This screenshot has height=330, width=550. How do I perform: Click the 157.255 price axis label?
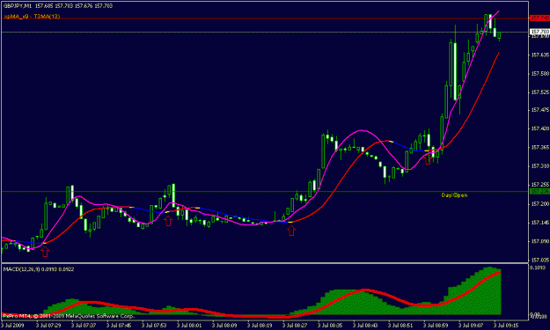coord(540,185)
